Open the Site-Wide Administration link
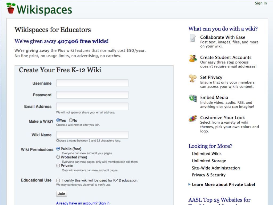This screenshot has height=205, width=273. coord(216,168)
